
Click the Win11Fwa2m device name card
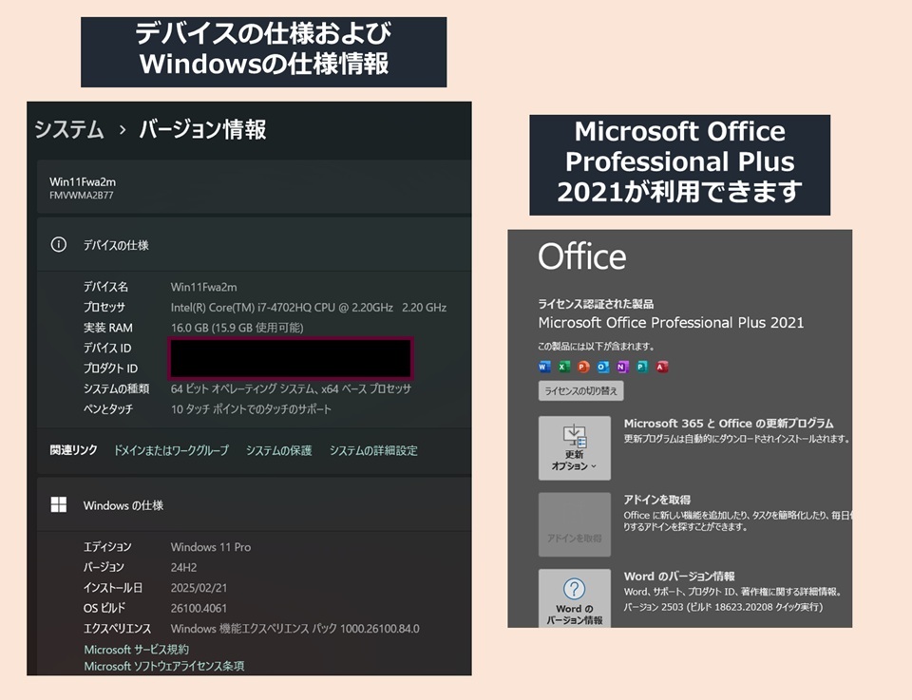pyautogui.click(x=255, y=187)
